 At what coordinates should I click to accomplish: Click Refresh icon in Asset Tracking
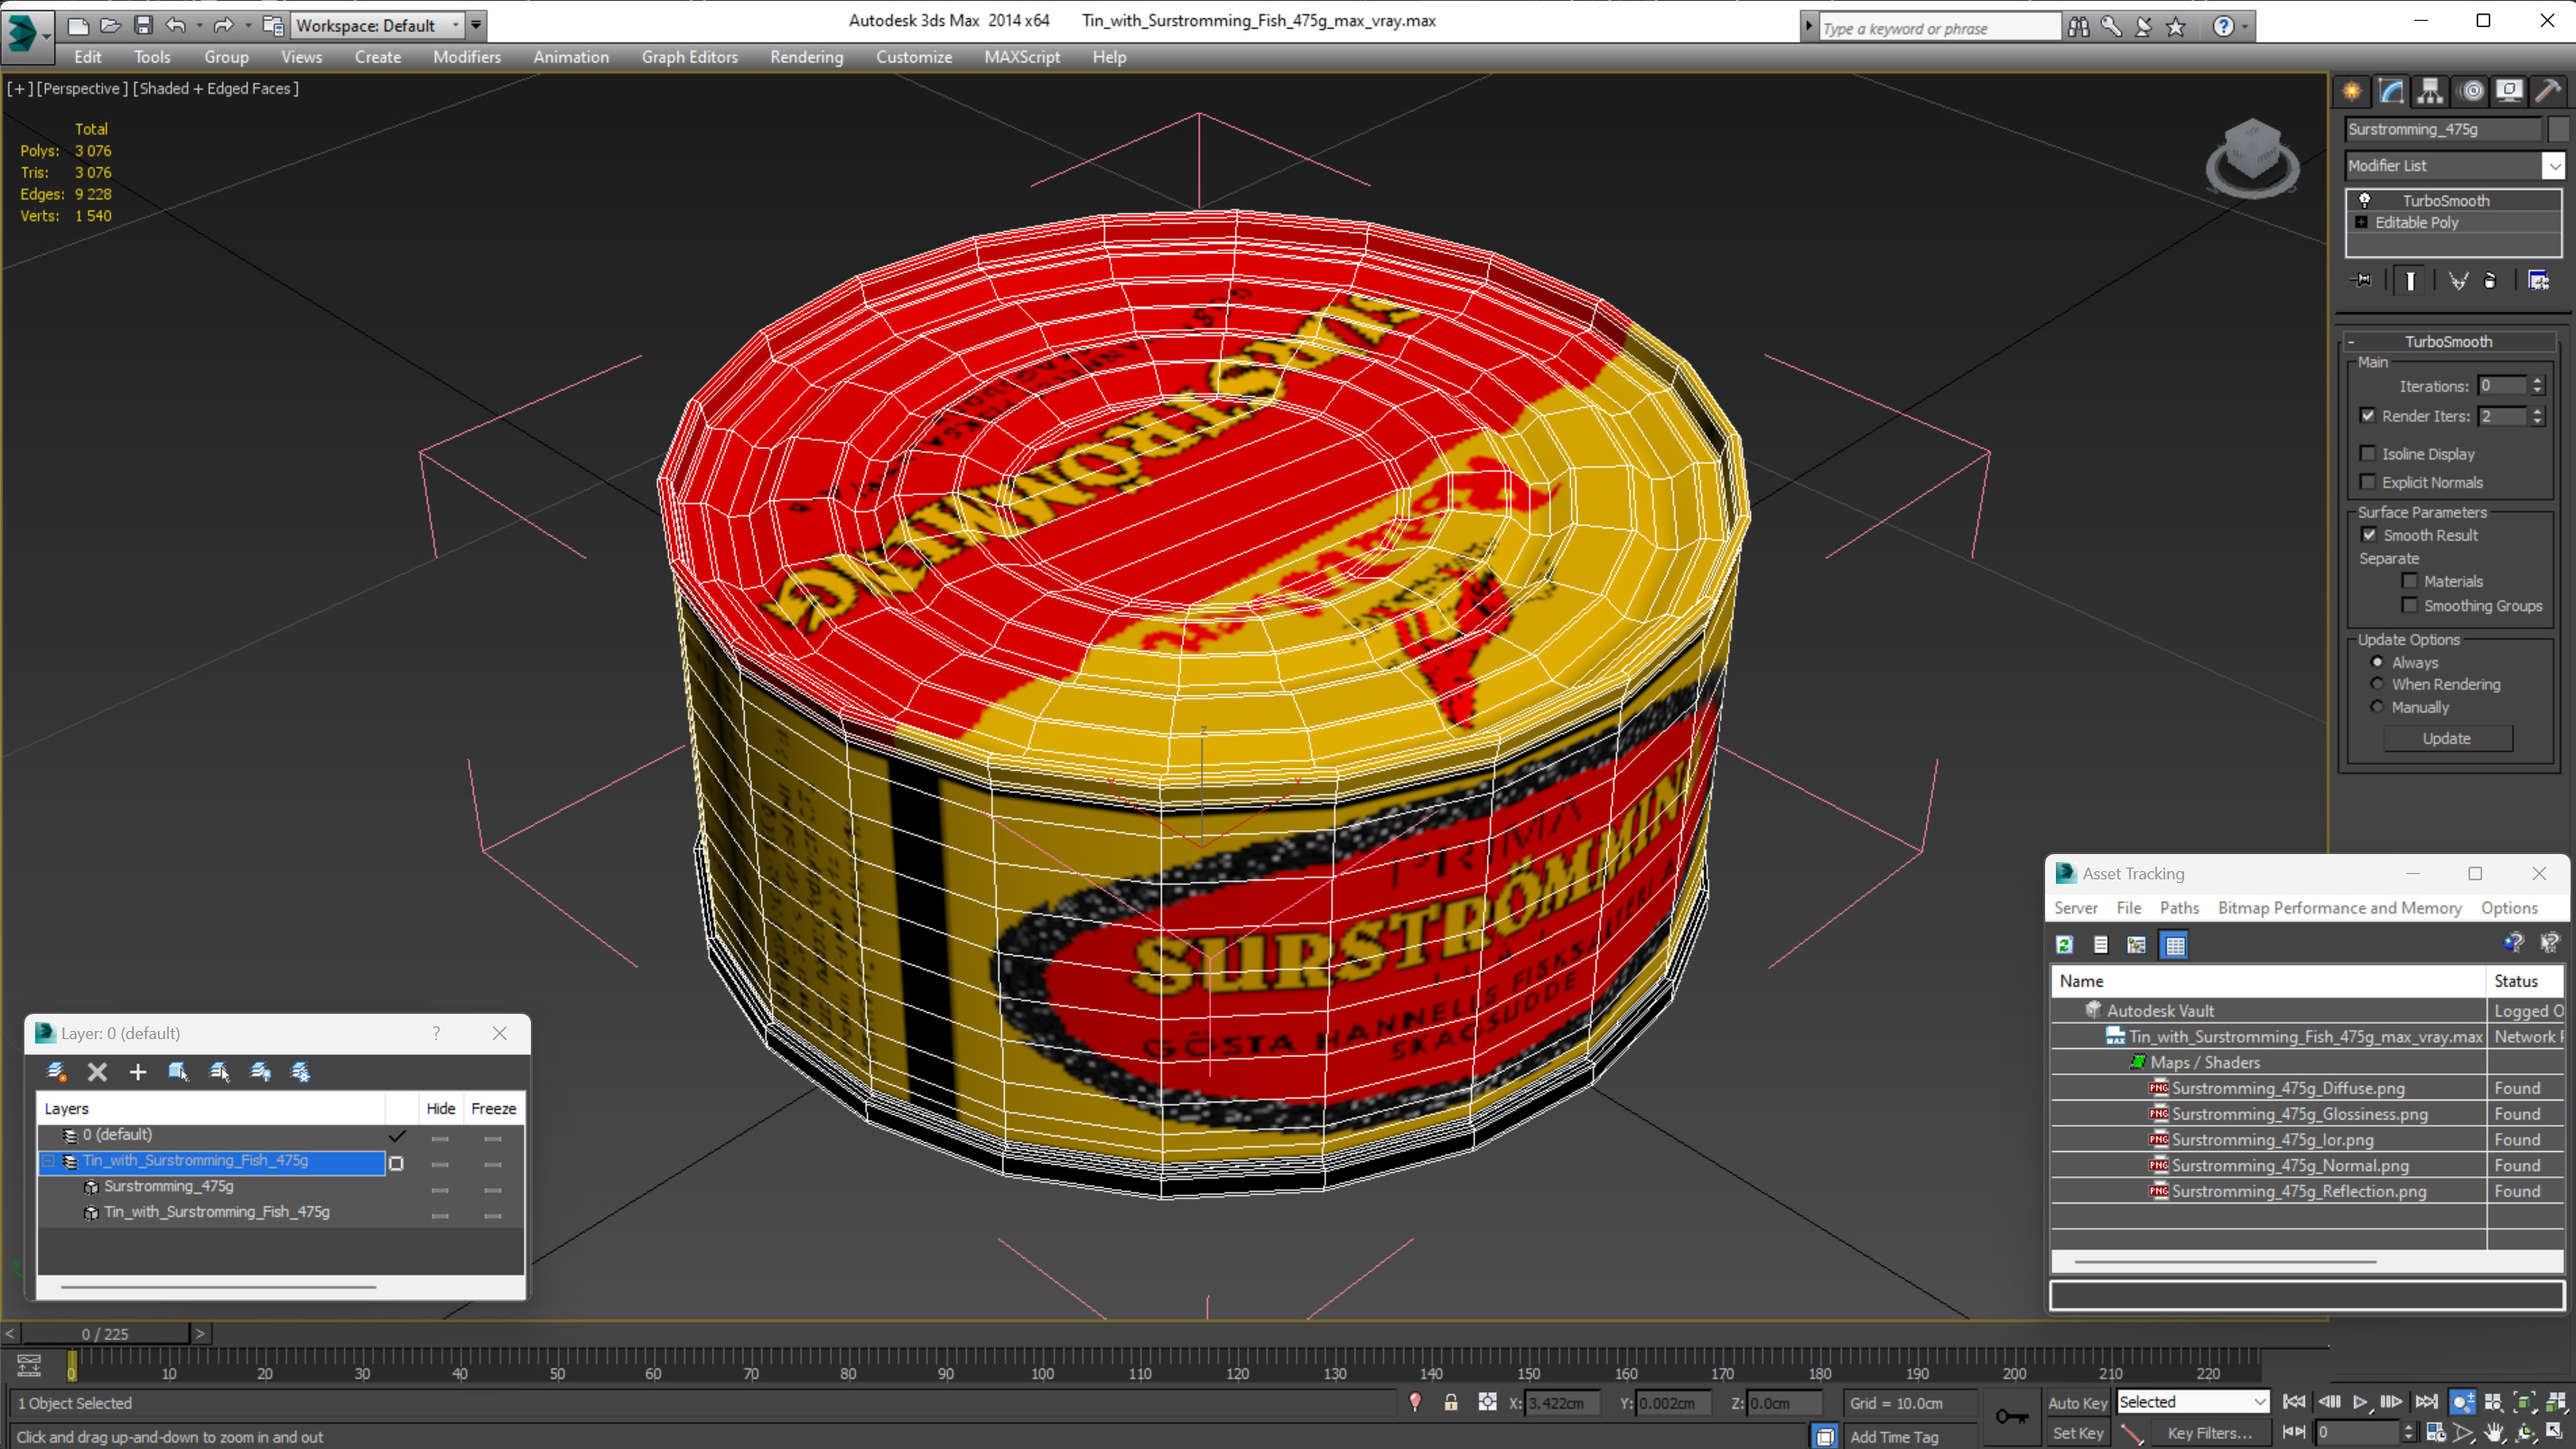[x=2064, y=945]
